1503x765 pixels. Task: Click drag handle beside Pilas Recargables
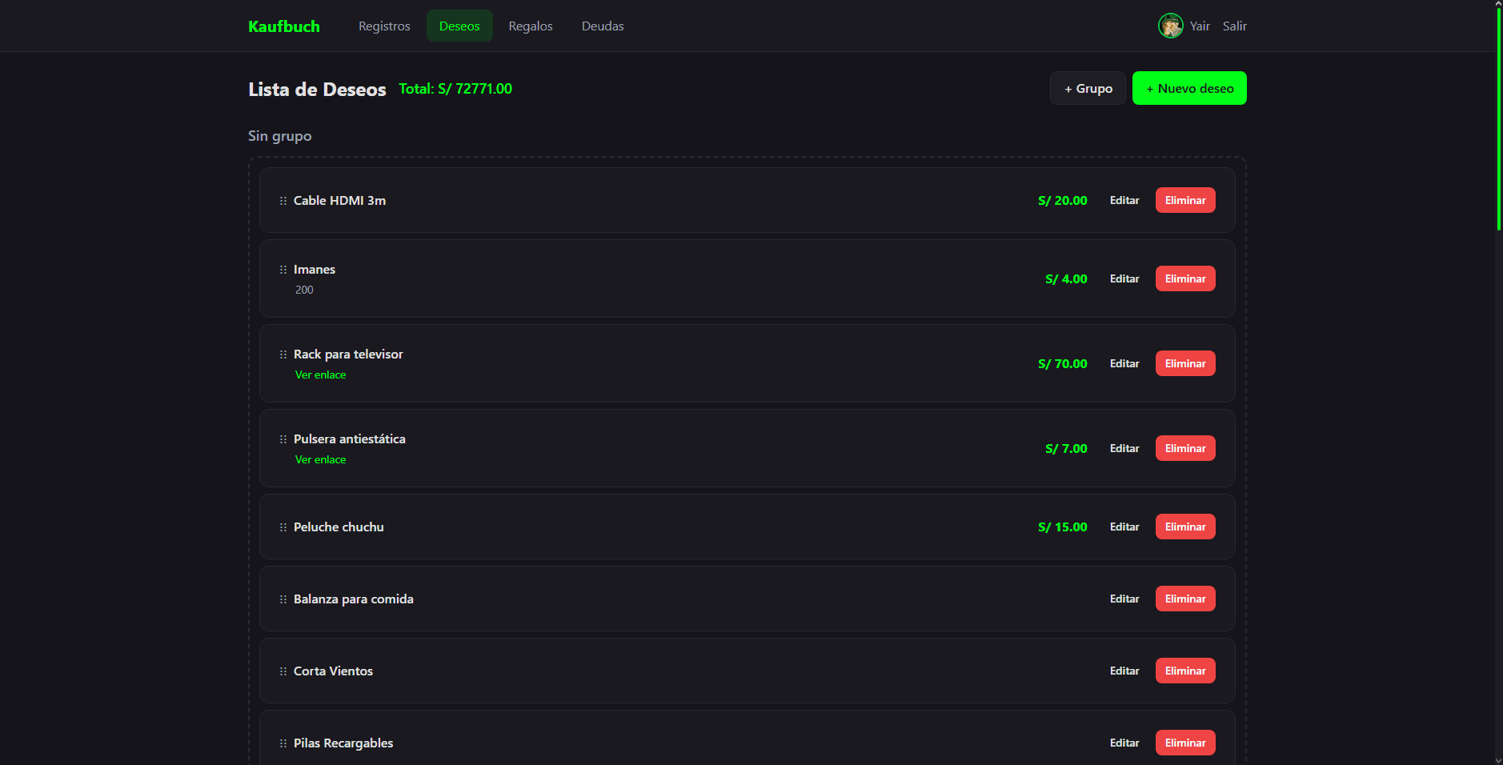point(283,743)
